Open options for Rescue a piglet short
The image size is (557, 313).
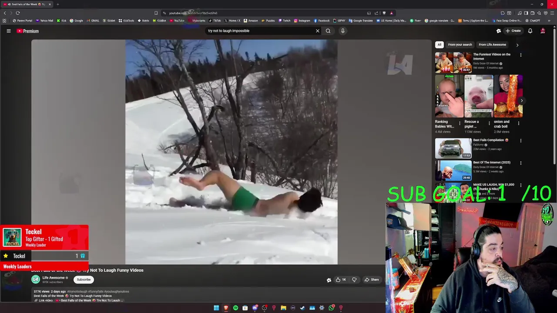click(x=489, y=123)
